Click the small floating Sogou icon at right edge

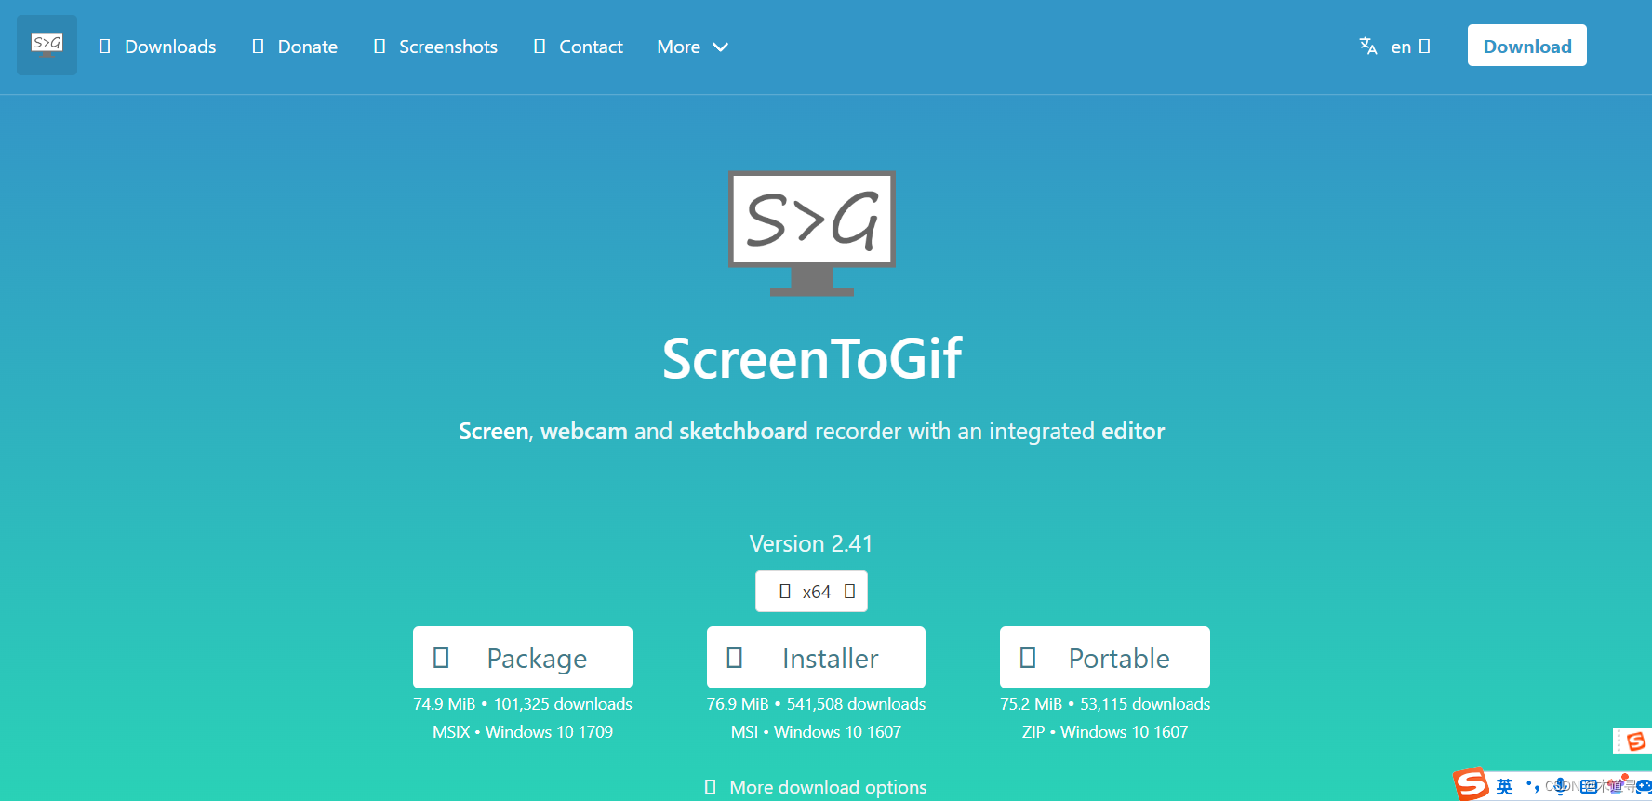(x=1635, y=741)
